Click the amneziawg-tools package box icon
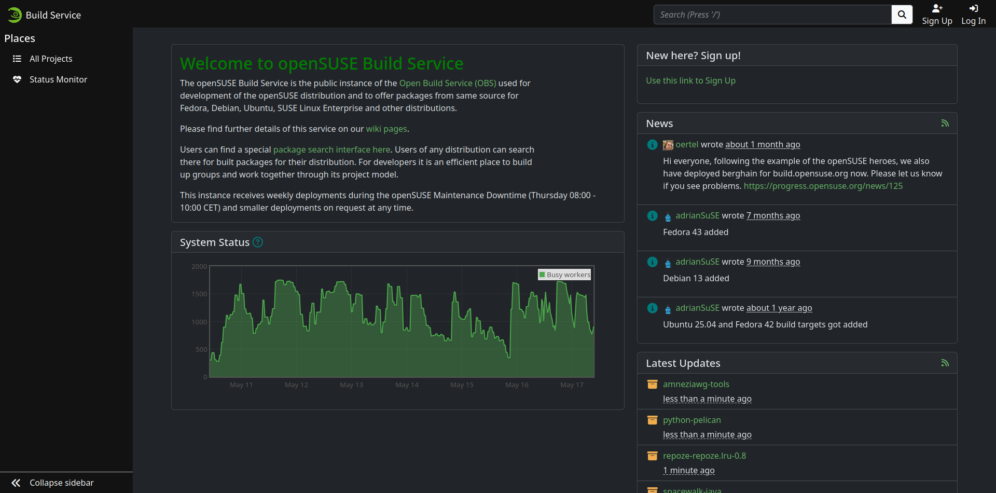This screenshot has width=996, height=493. coord(653,384)
